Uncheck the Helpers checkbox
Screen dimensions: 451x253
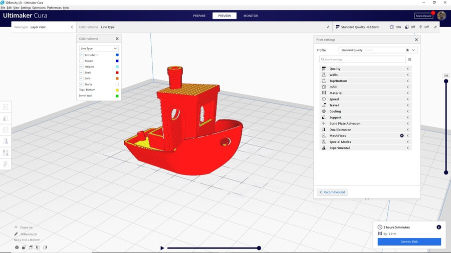[81, 66]
